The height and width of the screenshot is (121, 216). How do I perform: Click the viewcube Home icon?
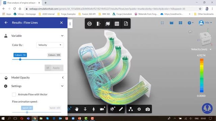pyautogui.click(x=190, y=32)
